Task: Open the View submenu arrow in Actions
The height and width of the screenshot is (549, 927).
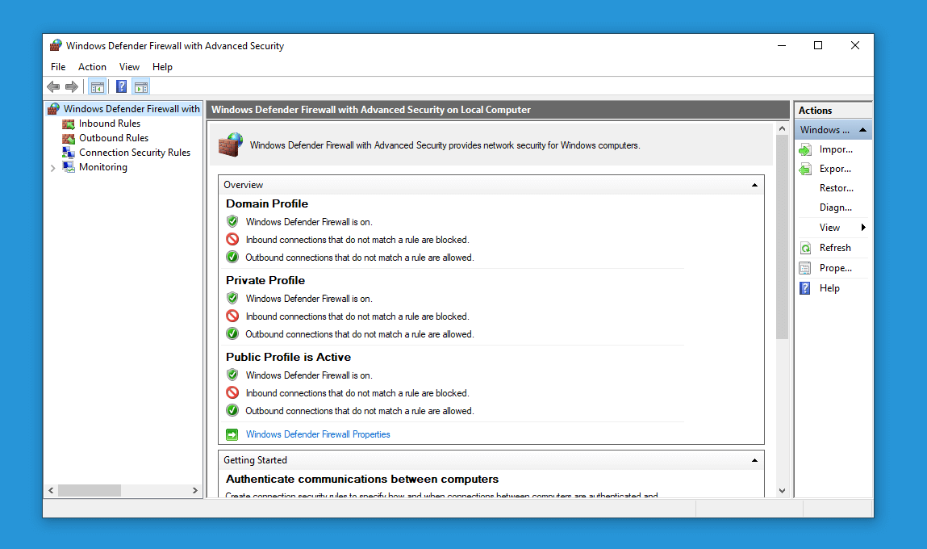Action: pyautogui.click(x=863, y=228)
